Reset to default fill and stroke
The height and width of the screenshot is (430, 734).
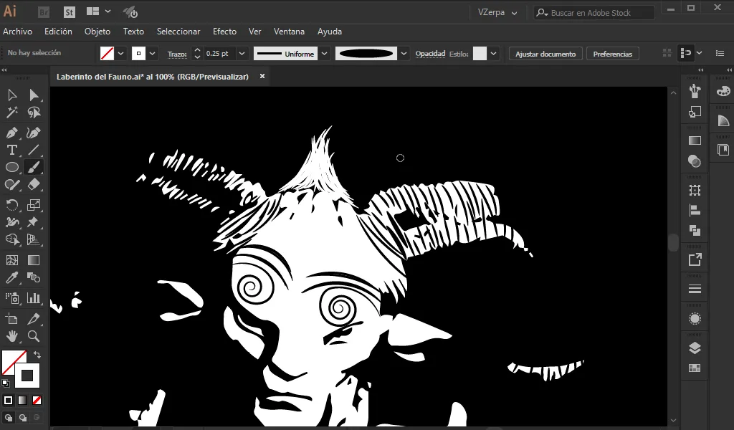[x=6, y=383]
